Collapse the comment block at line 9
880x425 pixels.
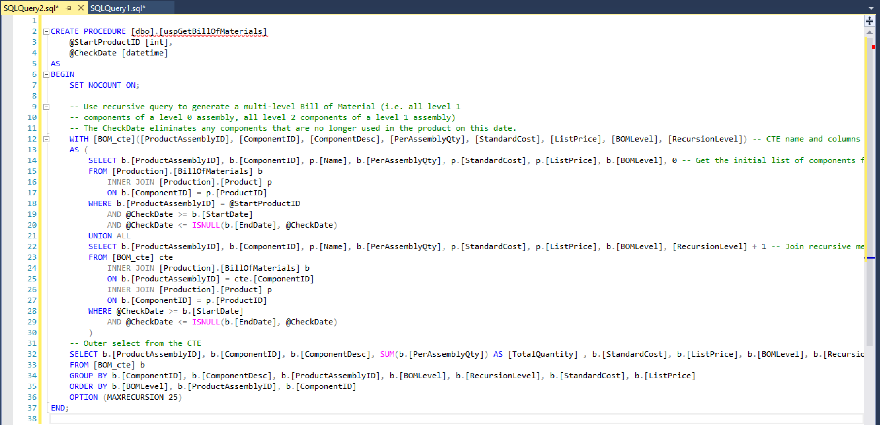point(46,107)
